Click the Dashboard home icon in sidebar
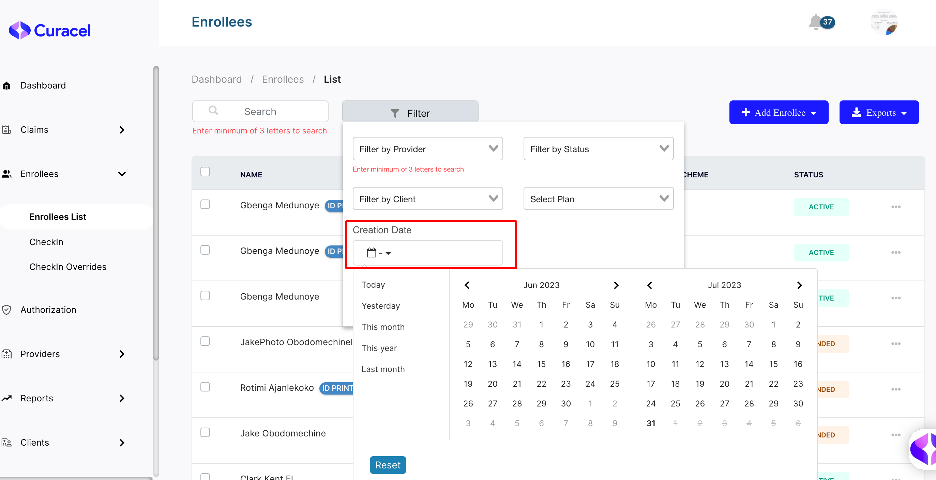 point(6,86)
